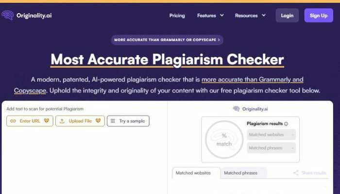
Task: Switch to the Matched websites tab
Action: coord(193,173)
